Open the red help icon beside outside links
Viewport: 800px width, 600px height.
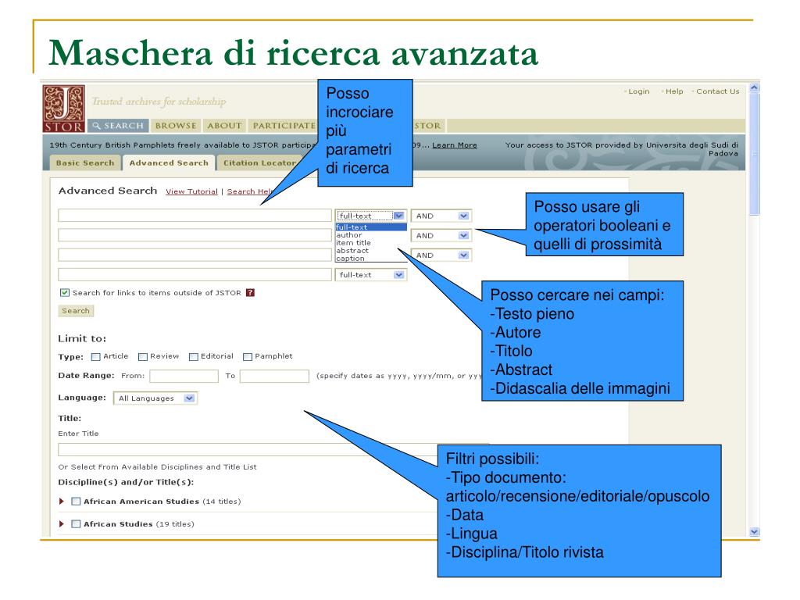(250, 292)
